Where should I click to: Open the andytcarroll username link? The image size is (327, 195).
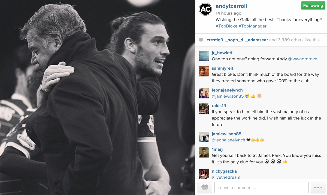pos(231,6)
